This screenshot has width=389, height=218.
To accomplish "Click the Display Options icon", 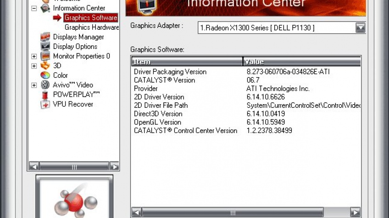I will click(45, 47).
